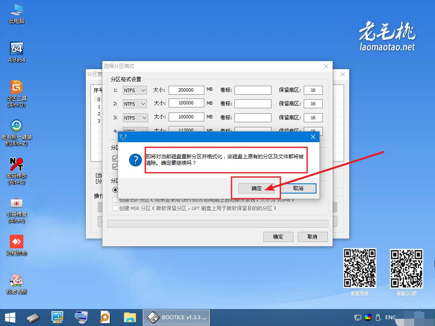Viewport: 435px width, 326px height.
Task: Toggle the upper checkbox beside the dialog
Action: pos(115,158)
